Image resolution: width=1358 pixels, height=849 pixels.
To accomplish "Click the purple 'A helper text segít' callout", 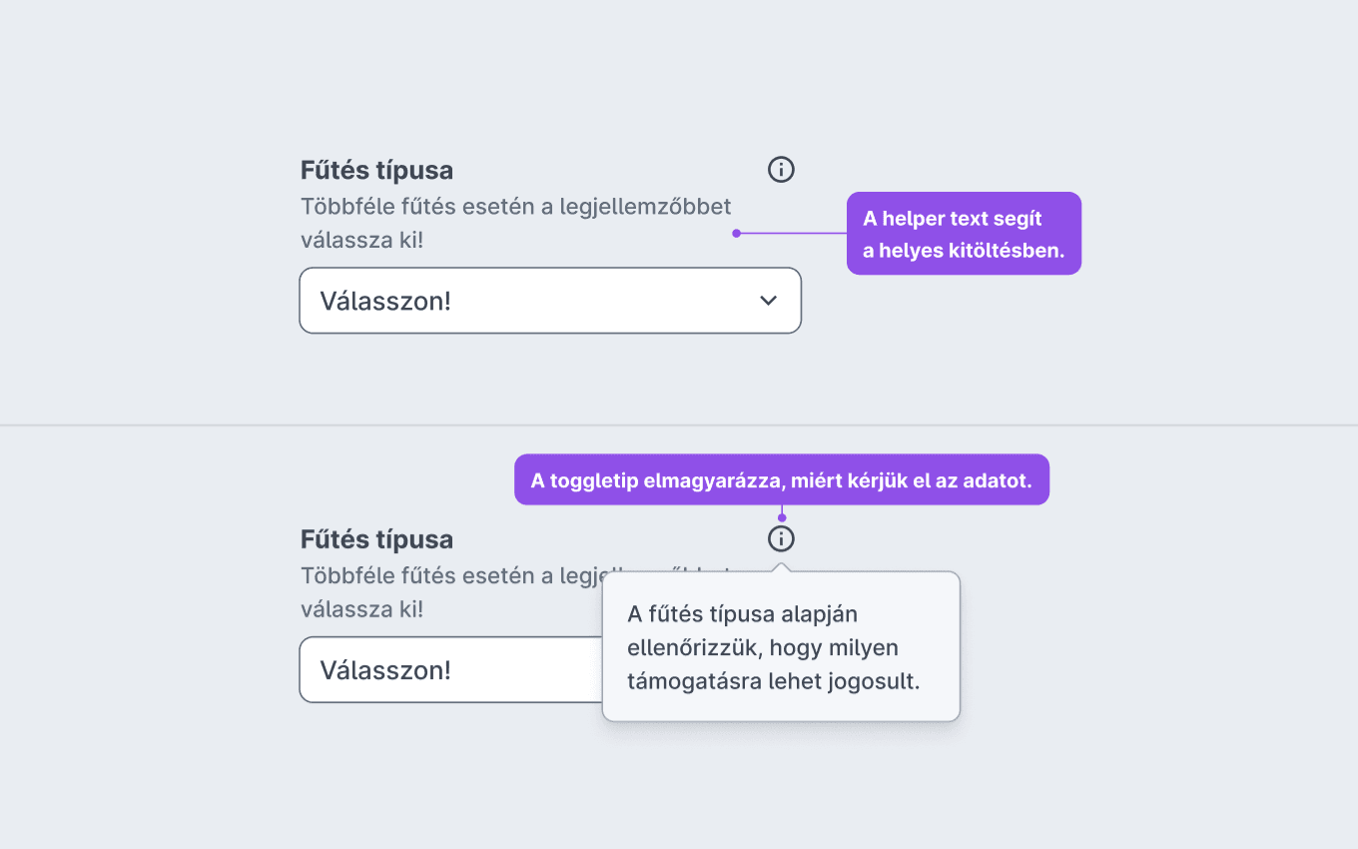I will [x=964, y=234].
